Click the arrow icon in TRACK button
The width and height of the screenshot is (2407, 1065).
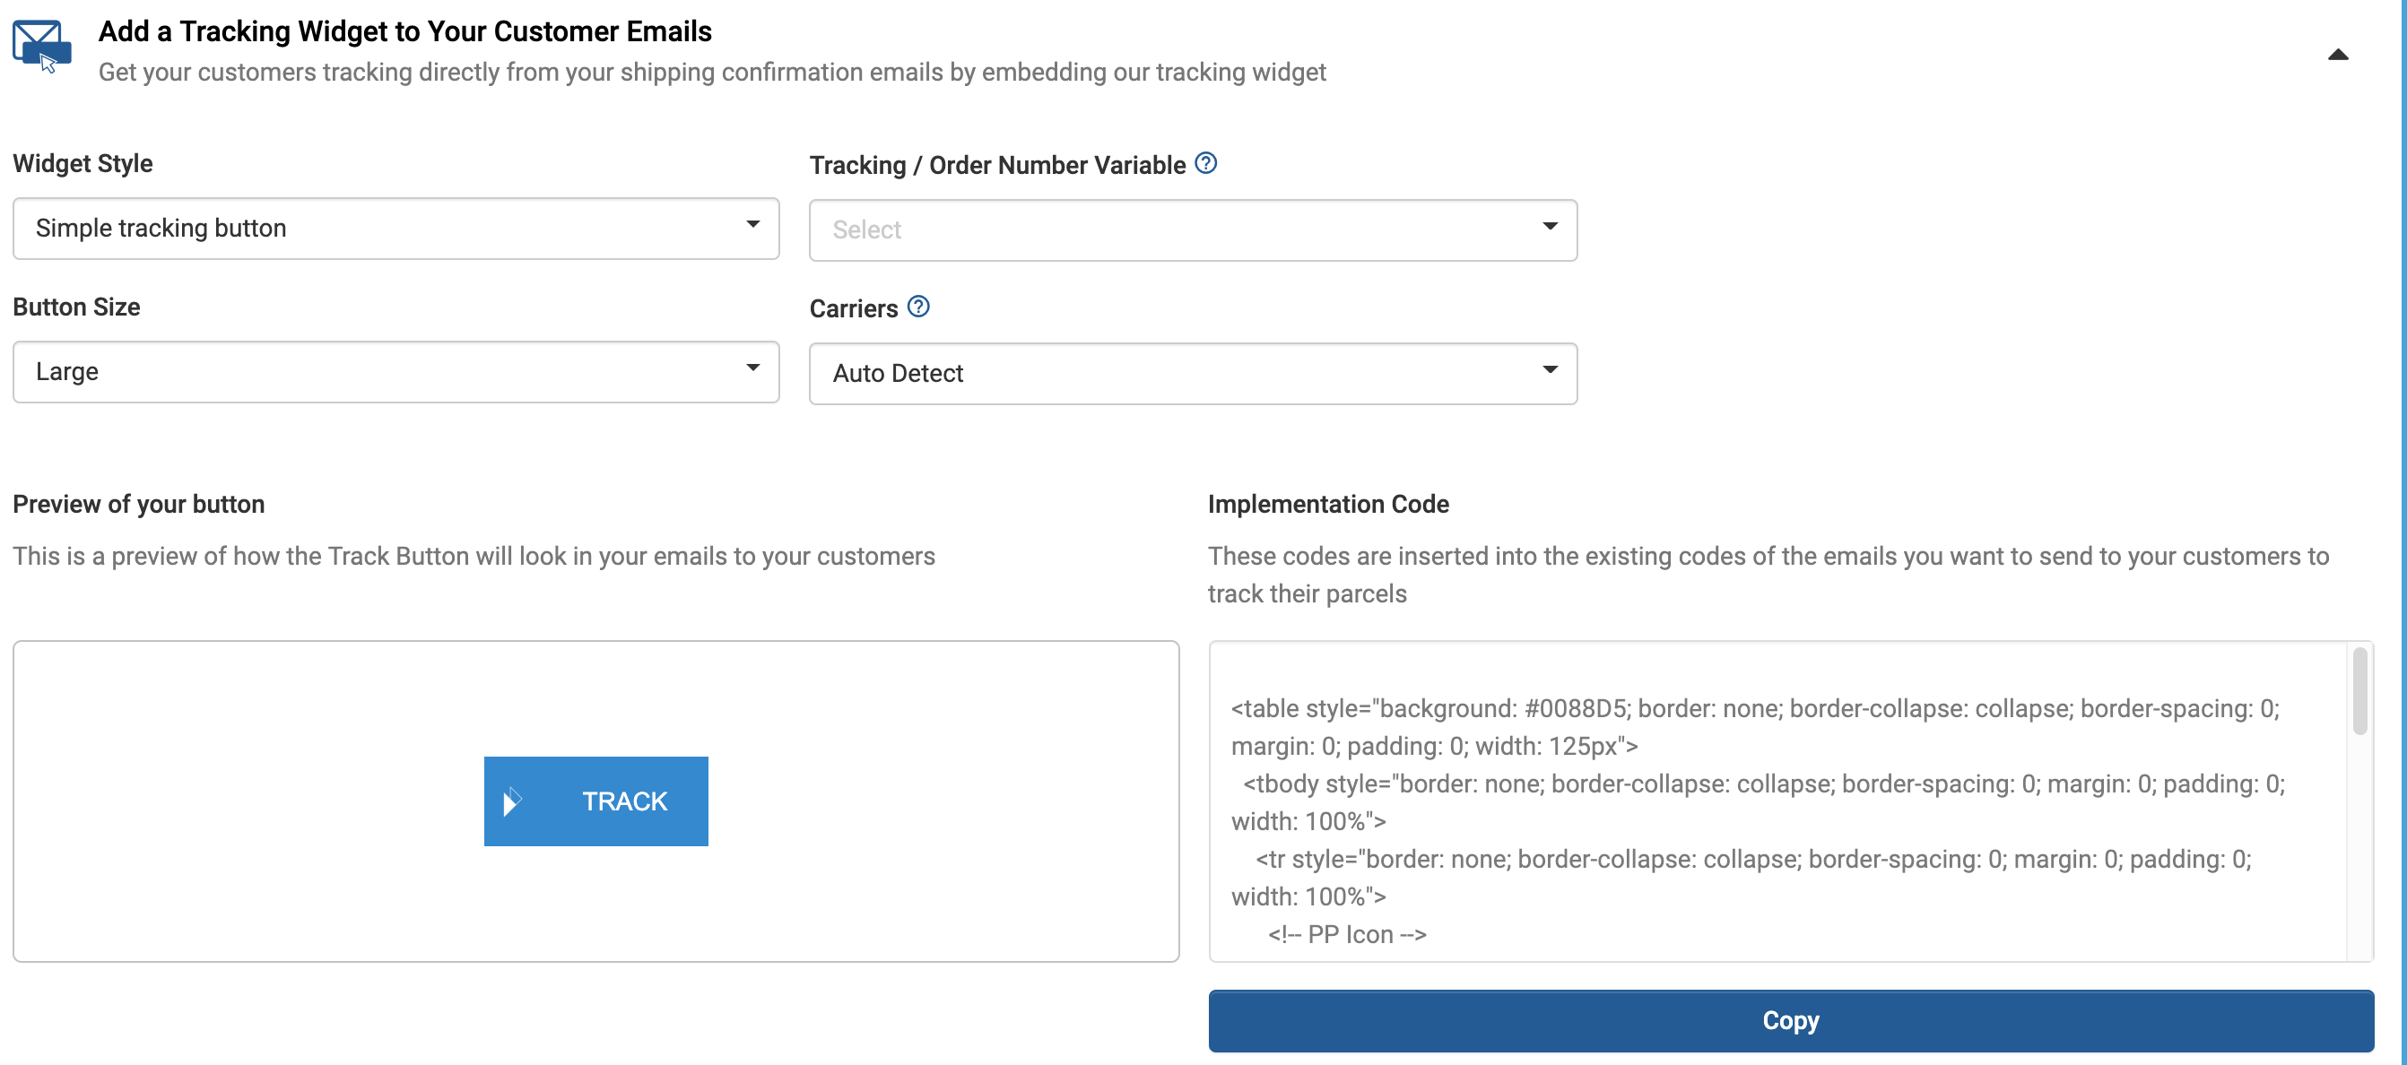pos(511,801)
